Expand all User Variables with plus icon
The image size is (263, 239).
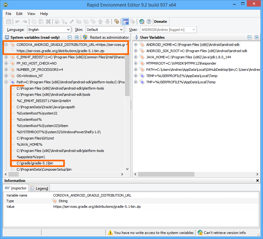click(x=257, y=37)
